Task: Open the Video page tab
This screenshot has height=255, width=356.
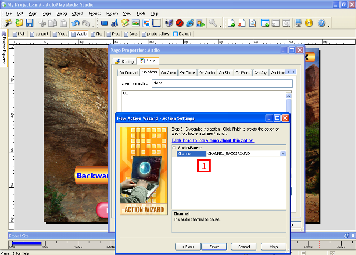Action: [x=63, y=34]
